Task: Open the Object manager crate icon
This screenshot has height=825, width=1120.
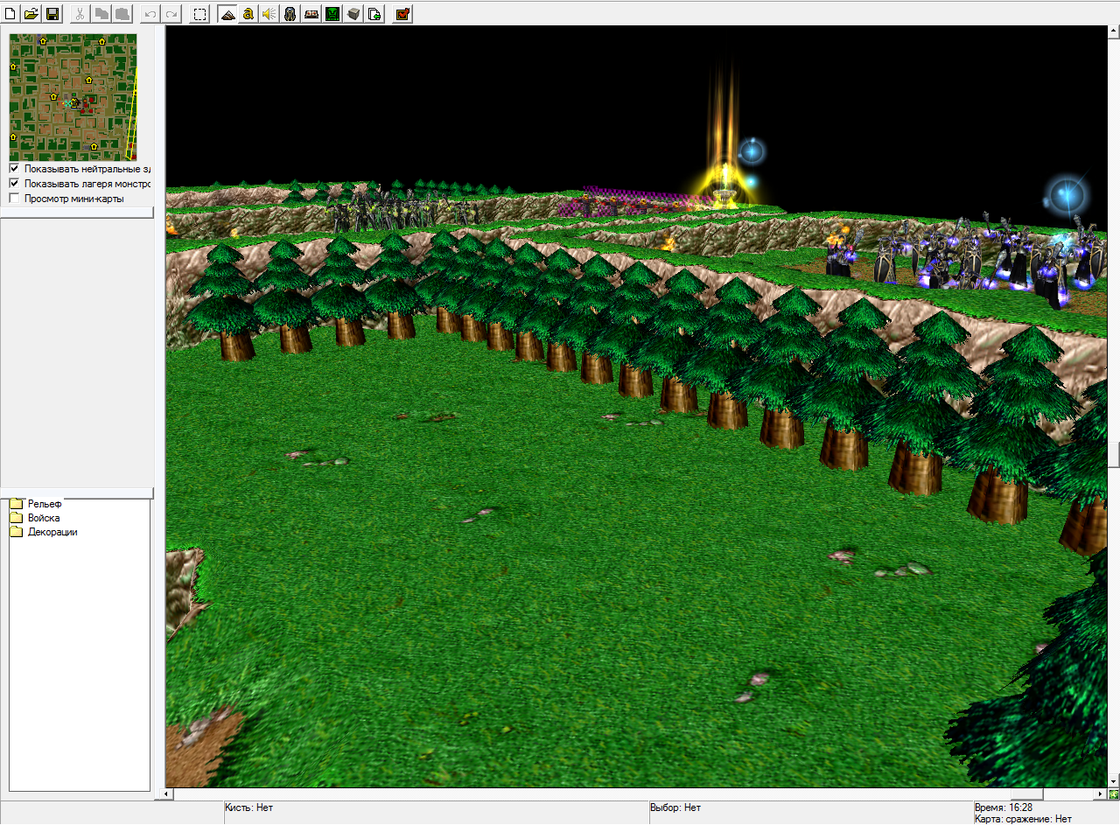Action: [353, 14]
